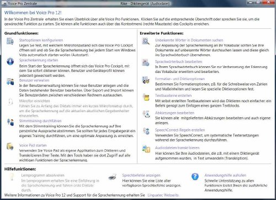The image size is (276, 200).
Task: Click the magnifier icon for unknown words search
Action: click(146, 41)
